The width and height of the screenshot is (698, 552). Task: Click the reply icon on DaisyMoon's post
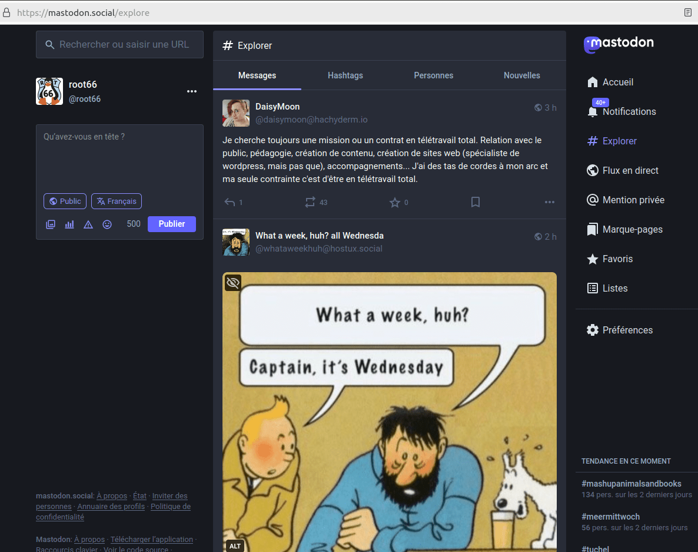coord(230,202)
